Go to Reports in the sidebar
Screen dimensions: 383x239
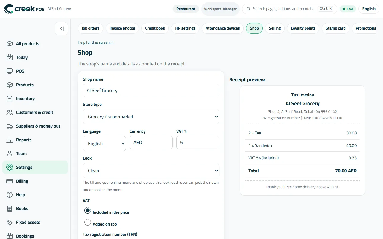(x=35, y=140)
